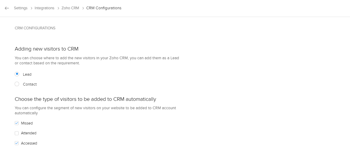350x158 pixels.
Task: Enable the Attended checkbox box
Action: 17,133
